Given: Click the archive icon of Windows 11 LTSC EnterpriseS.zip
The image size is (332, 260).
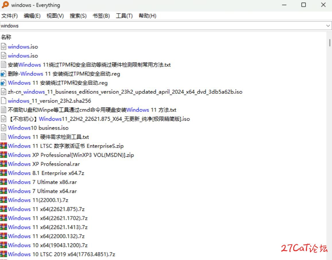Looking at the screenshot, I should [x=4, y=146].
